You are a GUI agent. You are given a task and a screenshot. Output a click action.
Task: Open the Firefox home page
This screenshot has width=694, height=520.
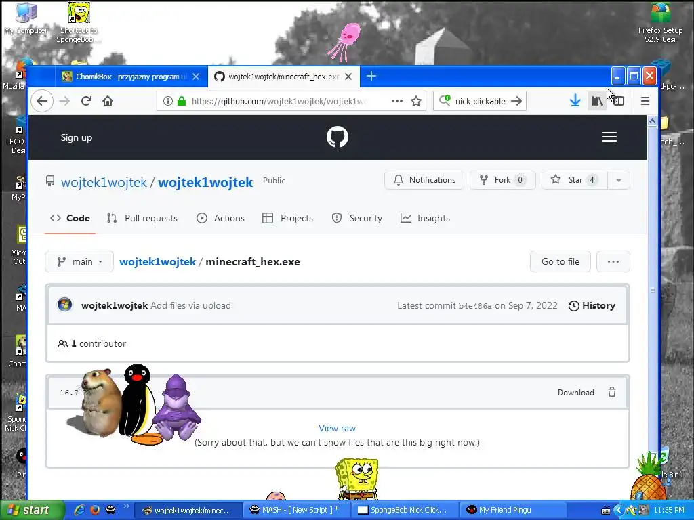click(x=108, y=101)
